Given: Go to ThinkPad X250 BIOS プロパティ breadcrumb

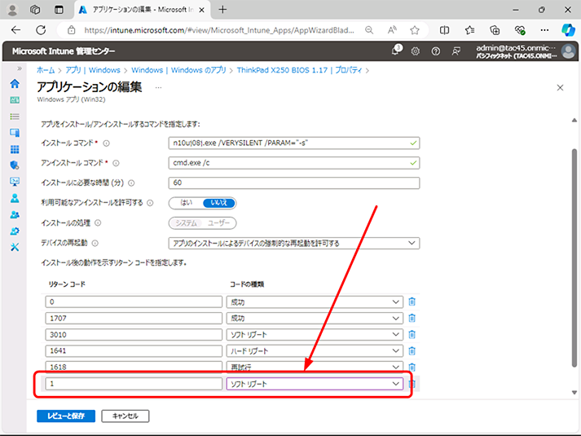Looking at the screenshot, I should click(x=299, y=70).
